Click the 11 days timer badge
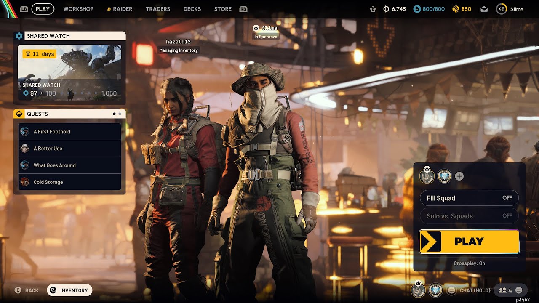The width and height of the screenshot is (539, 303). point(40,54)
